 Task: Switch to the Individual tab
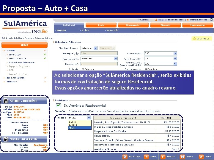(x=69, y=25)
